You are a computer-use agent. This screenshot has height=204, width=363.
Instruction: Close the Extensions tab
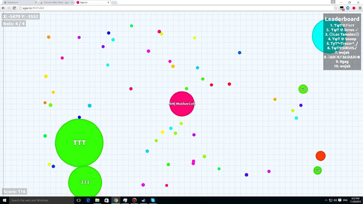[35, 2]
